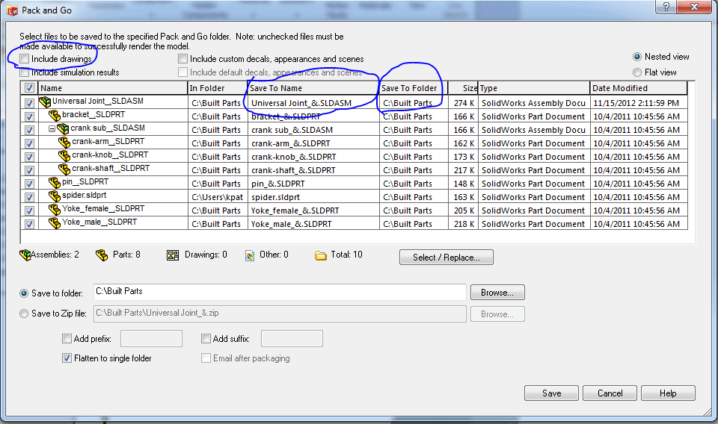The image size is (718, 424).
Task: Open Help for Pack and Go
Action: click(x=668, y=393)
